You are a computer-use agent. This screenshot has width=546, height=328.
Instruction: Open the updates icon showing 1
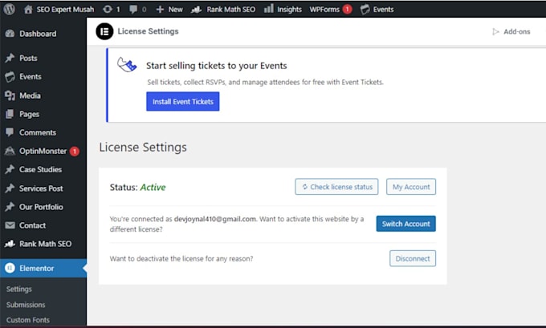coord(108,10)
